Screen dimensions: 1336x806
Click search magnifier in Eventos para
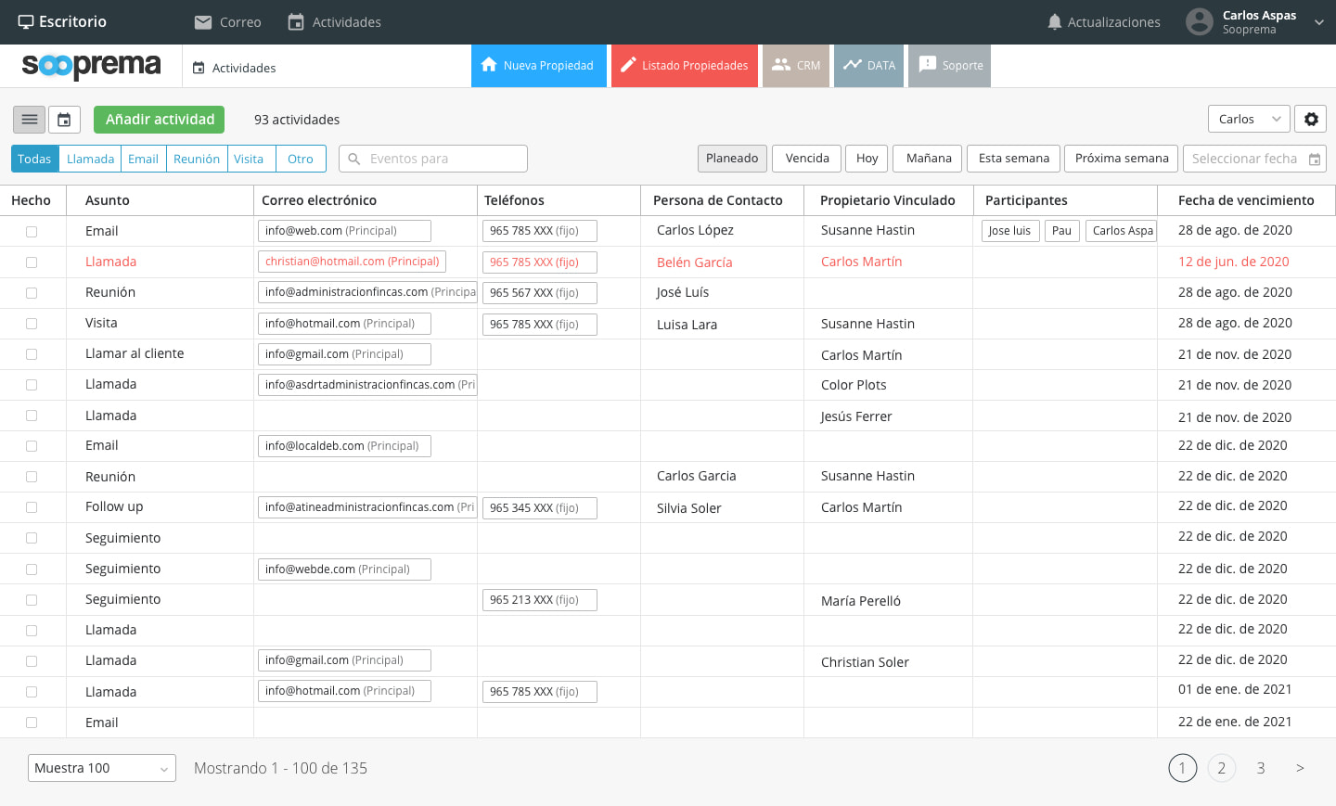point(353,159)
